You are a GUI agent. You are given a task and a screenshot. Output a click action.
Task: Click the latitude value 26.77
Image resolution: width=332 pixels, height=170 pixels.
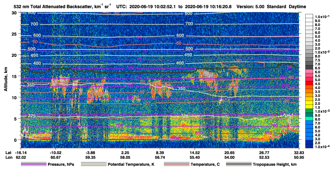pos(264,152)
